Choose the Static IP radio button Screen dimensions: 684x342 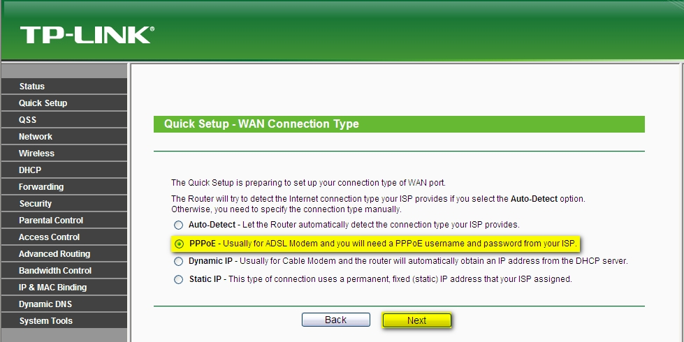click(178, 279)
